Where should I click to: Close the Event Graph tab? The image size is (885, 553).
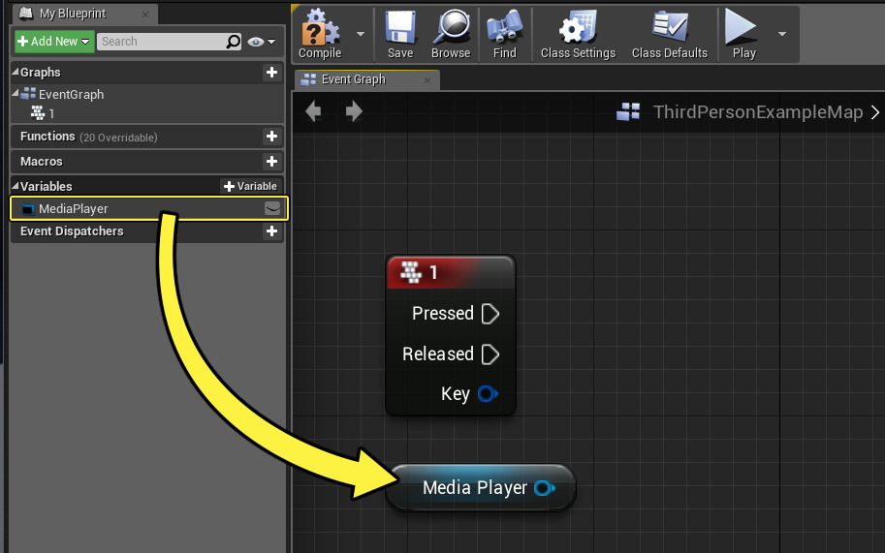427,80
